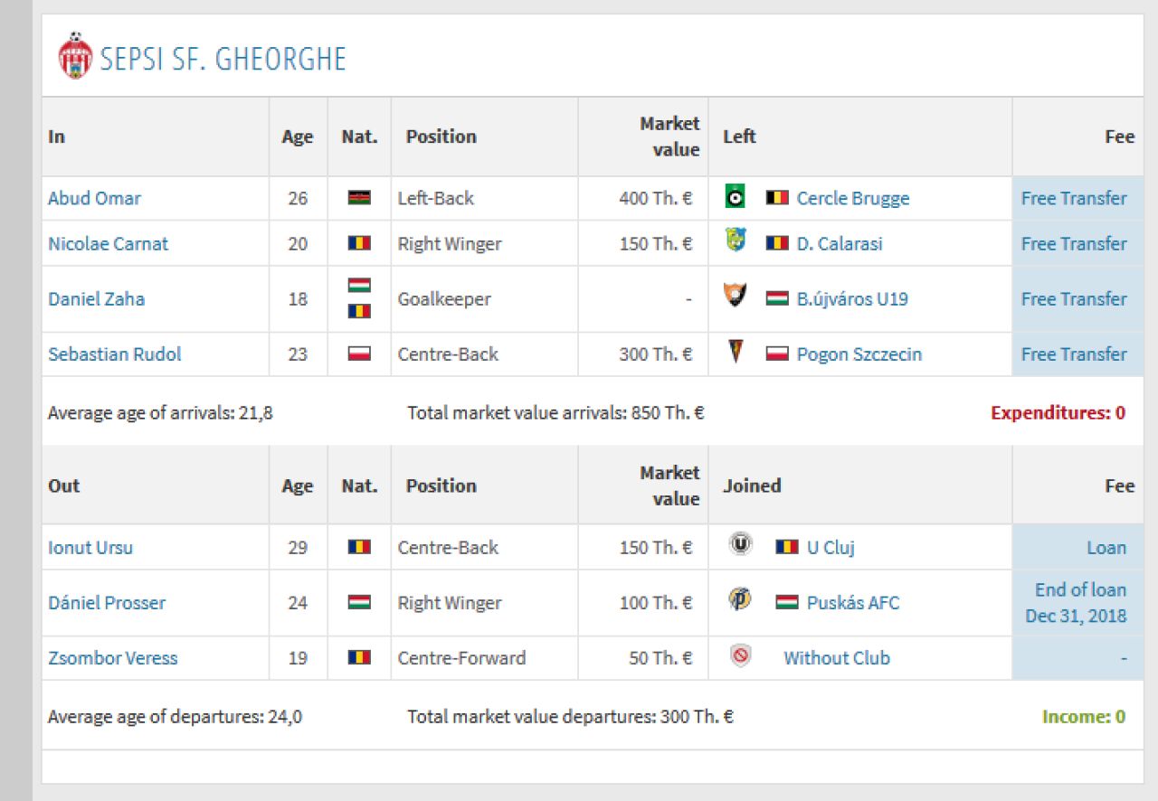Open the Pogon Szczecin club link

[859, 353]
